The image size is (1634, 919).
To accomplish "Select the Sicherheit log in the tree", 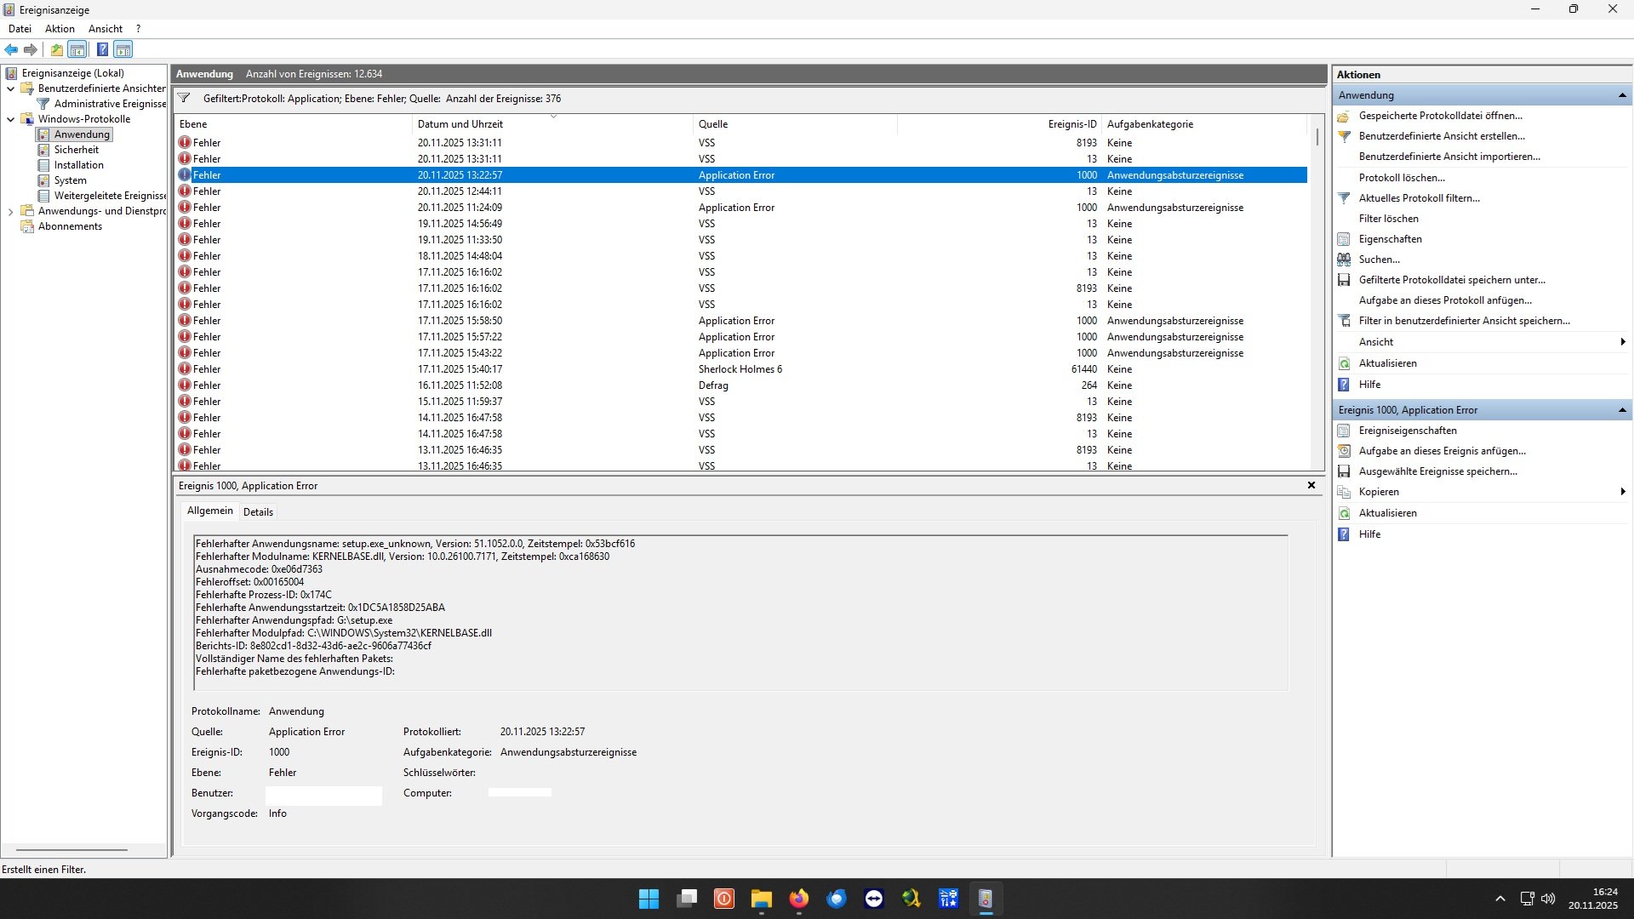I will [x=76, y=150].
